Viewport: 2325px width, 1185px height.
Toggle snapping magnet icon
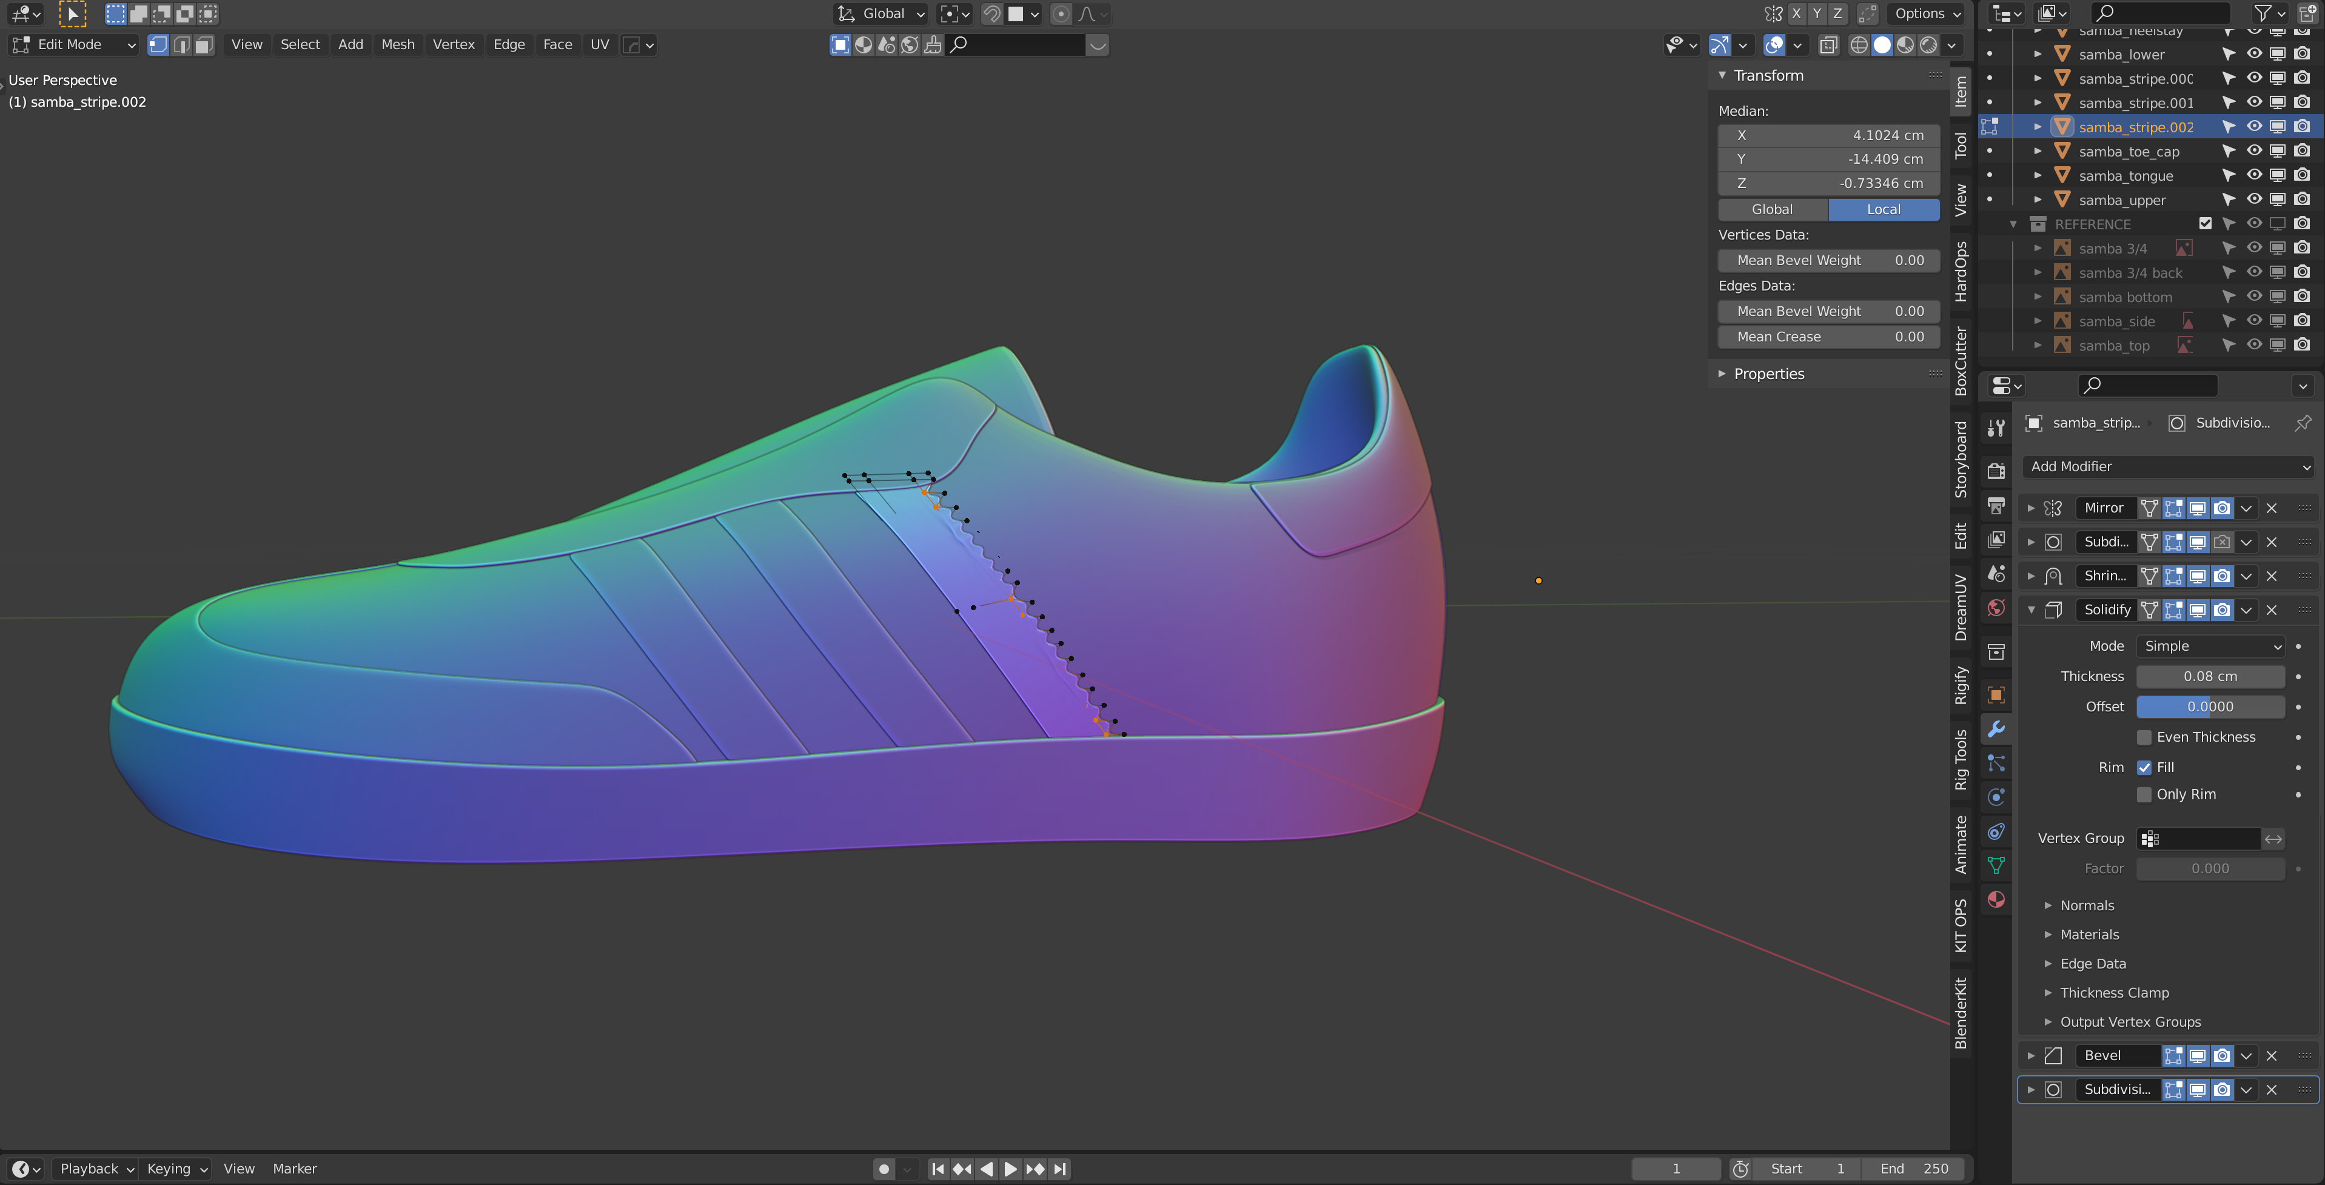coord(991,13)
